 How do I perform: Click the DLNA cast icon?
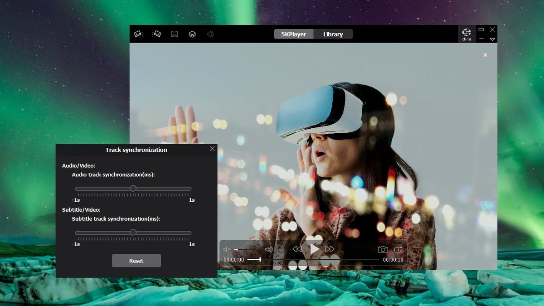[466, 33]
